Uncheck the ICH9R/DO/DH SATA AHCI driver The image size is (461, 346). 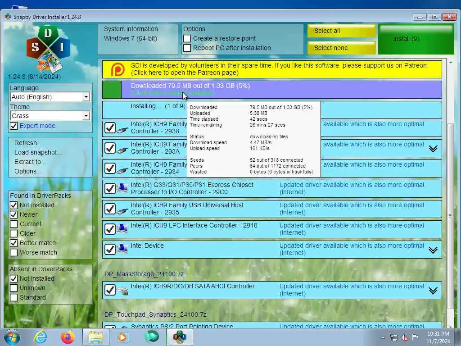(110, 290)
